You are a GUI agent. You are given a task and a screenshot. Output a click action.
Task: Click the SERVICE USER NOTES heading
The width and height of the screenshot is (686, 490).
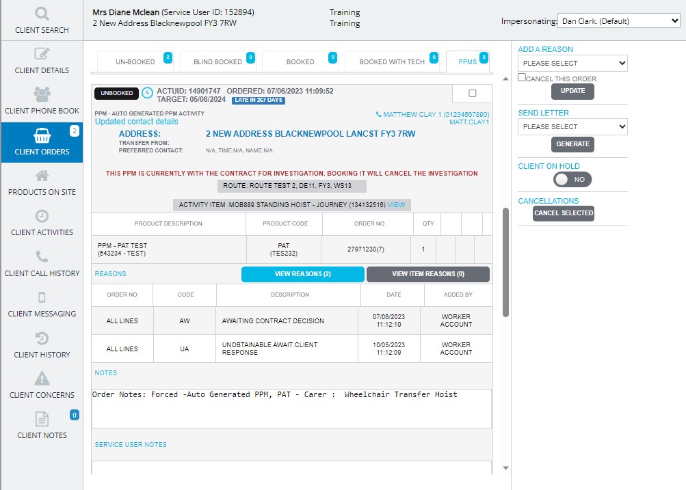point(131,444)
